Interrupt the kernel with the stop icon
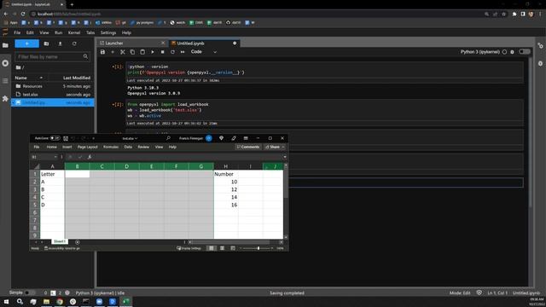This screenshot has height=307, width=546. (162, 52)
